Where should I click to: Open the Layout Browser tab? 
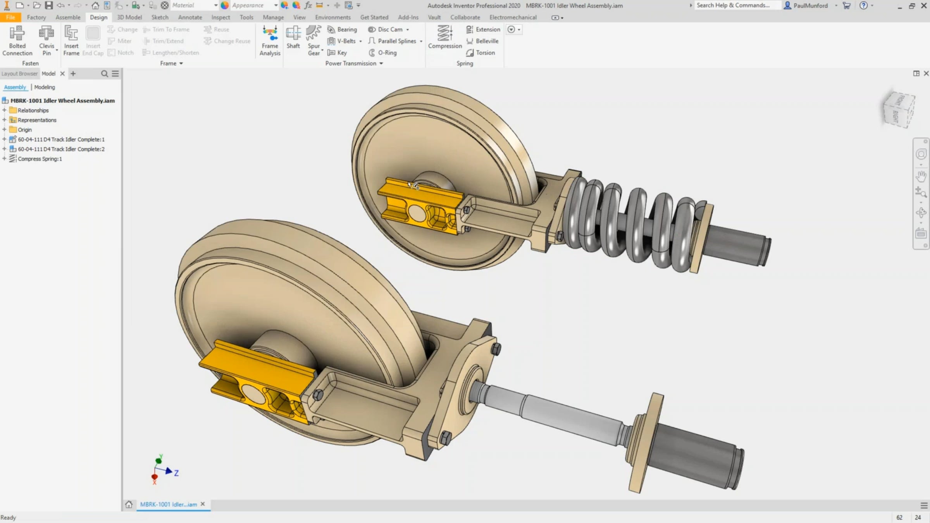point(19,74)
